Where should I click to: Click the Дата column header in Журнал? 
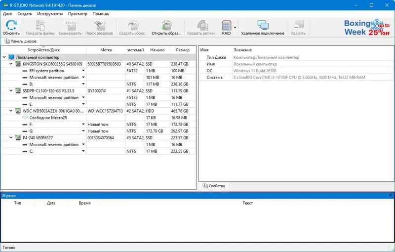click(51, 203)
